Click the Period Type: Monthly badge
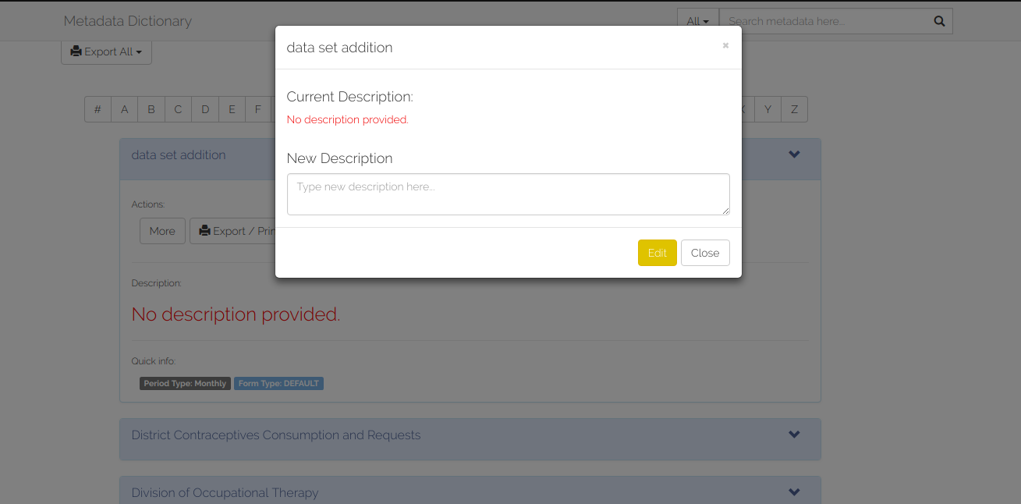 [x=185, y=383]
